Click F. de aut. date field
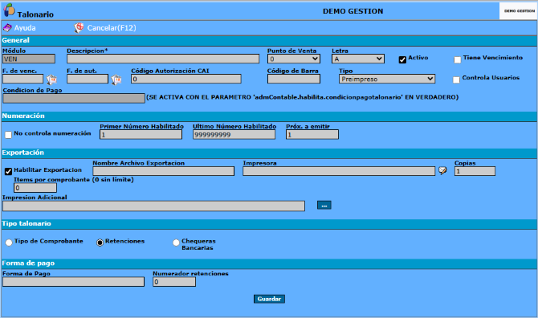The image size is (538, 318). tap(88, 79)
